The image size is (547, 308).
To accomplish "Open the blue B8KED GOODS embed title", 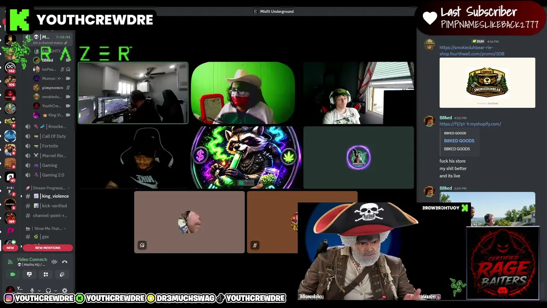I will tap(459, 141).
